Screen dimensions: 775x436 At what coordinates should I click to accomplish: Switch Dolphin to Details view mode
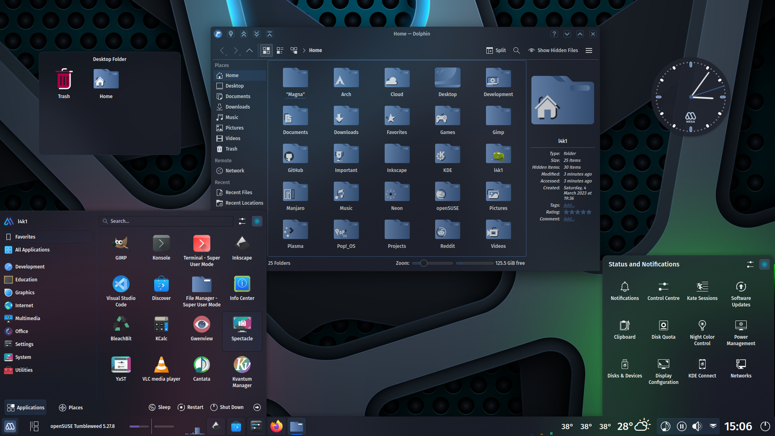[294, 50]
